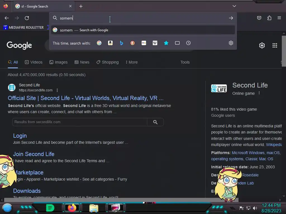Click the Go arrow in the address bar
The width and height of the screenshot is (286, 214).
point(231,18)
